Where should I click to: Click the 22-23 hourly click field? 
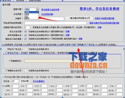(104, 94)
